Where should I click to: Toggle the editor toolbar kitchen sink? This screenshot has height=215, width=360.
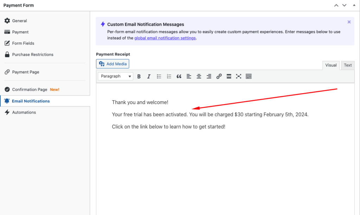(x=249, y=76)
